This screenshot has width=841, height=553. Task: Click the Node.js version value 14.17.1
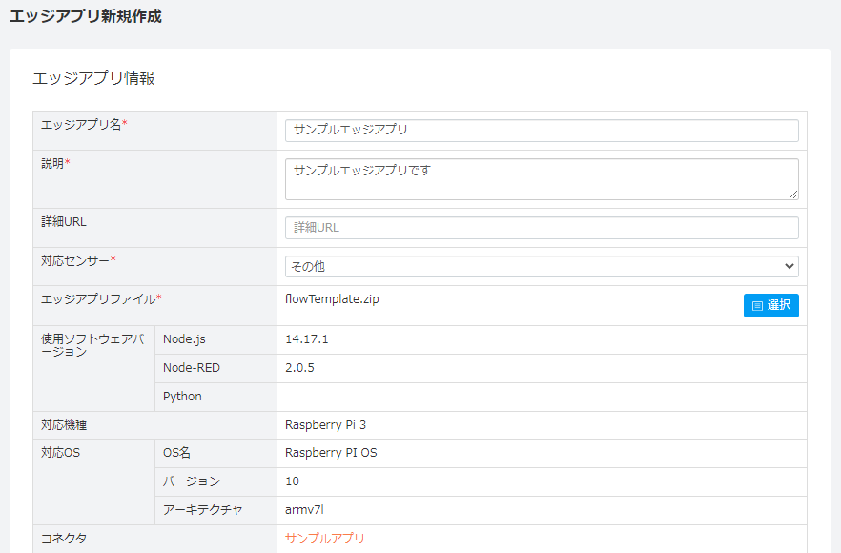click(307, 339)
